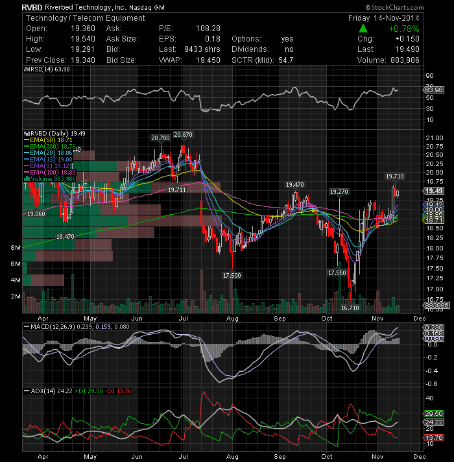Click the SCTR (Mid) 54.7 value
454x462 pixels.
click(286, 60)
